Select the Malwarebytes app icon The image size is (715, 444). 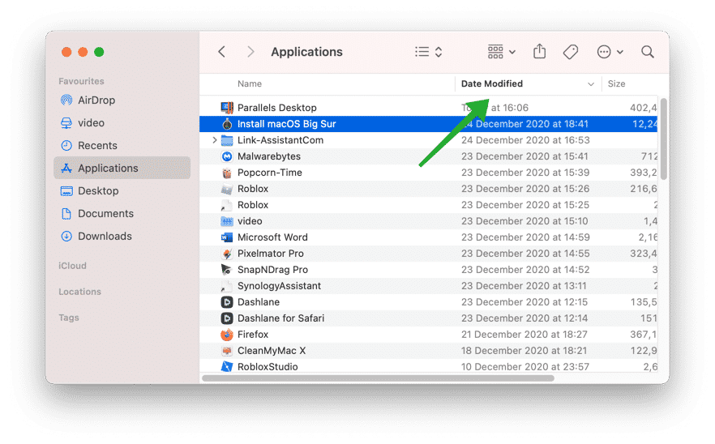coord(227,156)
